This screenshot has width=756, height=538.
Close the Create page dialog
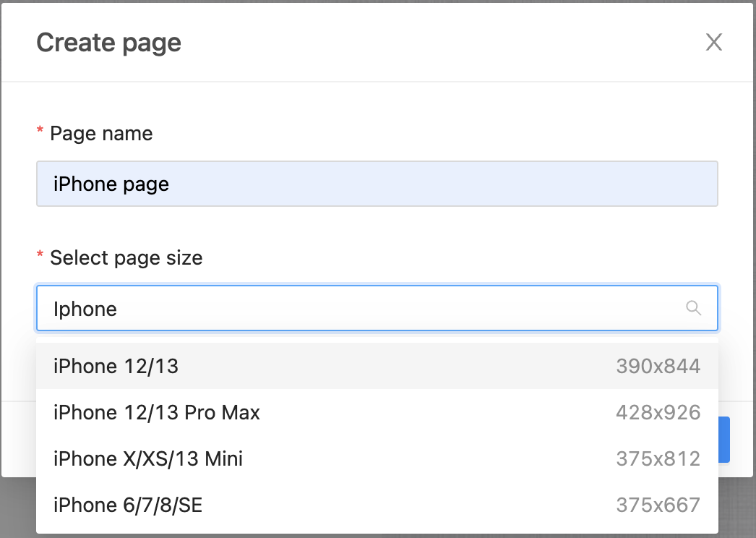tap(713, 43)
